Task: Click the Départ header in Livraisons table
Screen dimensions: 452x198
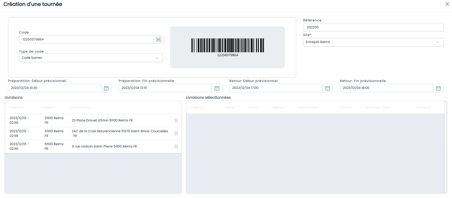Action: (49, 108)
